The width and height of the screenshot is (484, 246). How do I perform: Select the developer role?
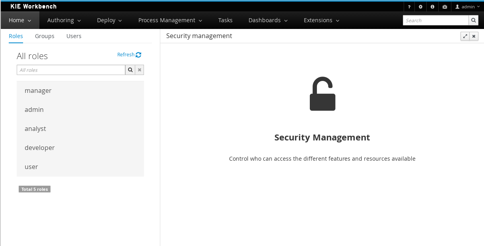pos(40,148)
